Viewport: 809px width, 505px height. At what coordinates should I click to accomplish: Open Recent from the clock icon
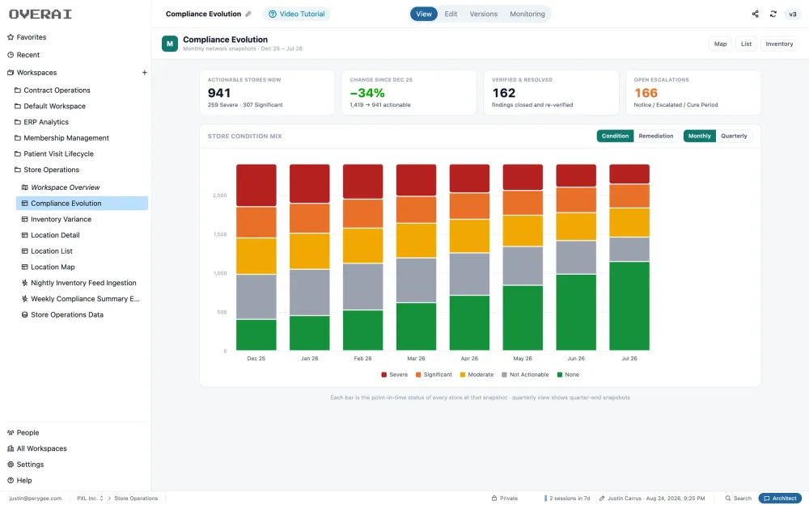coord(11,55)
